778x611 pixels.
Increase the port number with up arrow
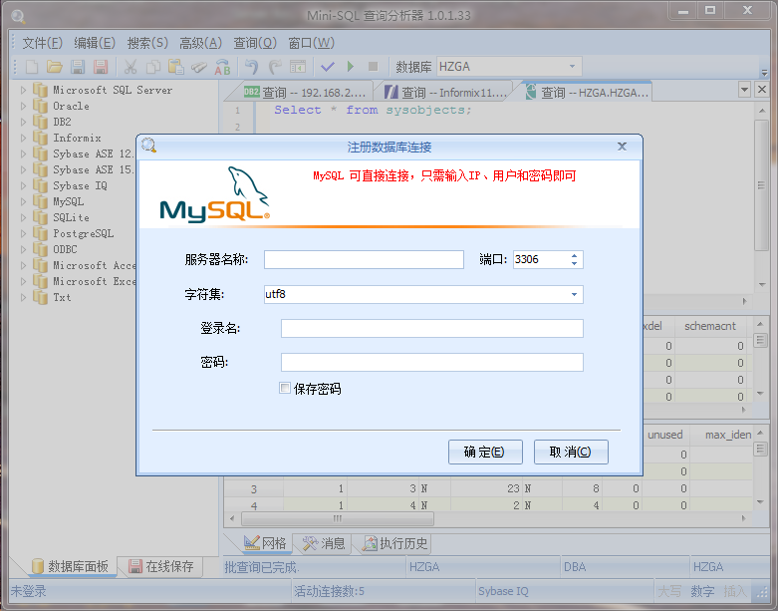click(x=574, y=255)
